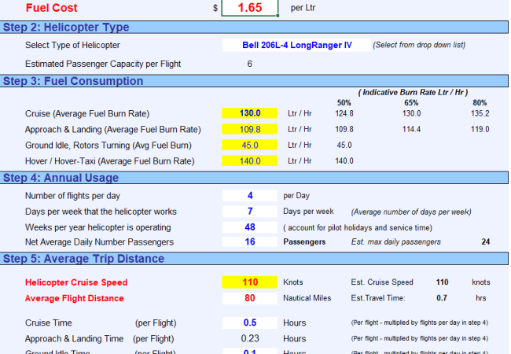Click the Helicopter Cruise Speed label
511x354 pixels.
coord(76,282)
